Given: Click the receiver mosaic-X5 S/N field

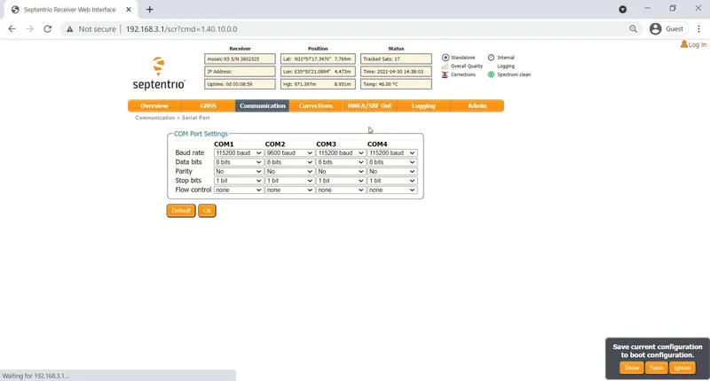Looking at the screenshot, I should pos(240,58).
